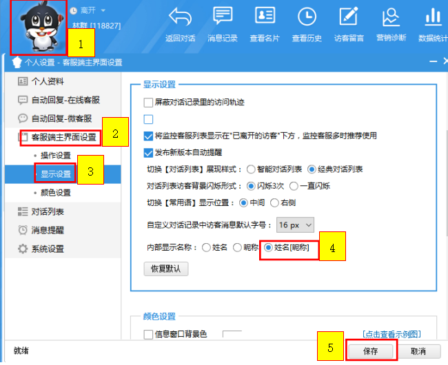Enable 屏蔽对话记录里的访问轨迹 checkbox
This screenshot has width=448, height=365.
point(148,103)
